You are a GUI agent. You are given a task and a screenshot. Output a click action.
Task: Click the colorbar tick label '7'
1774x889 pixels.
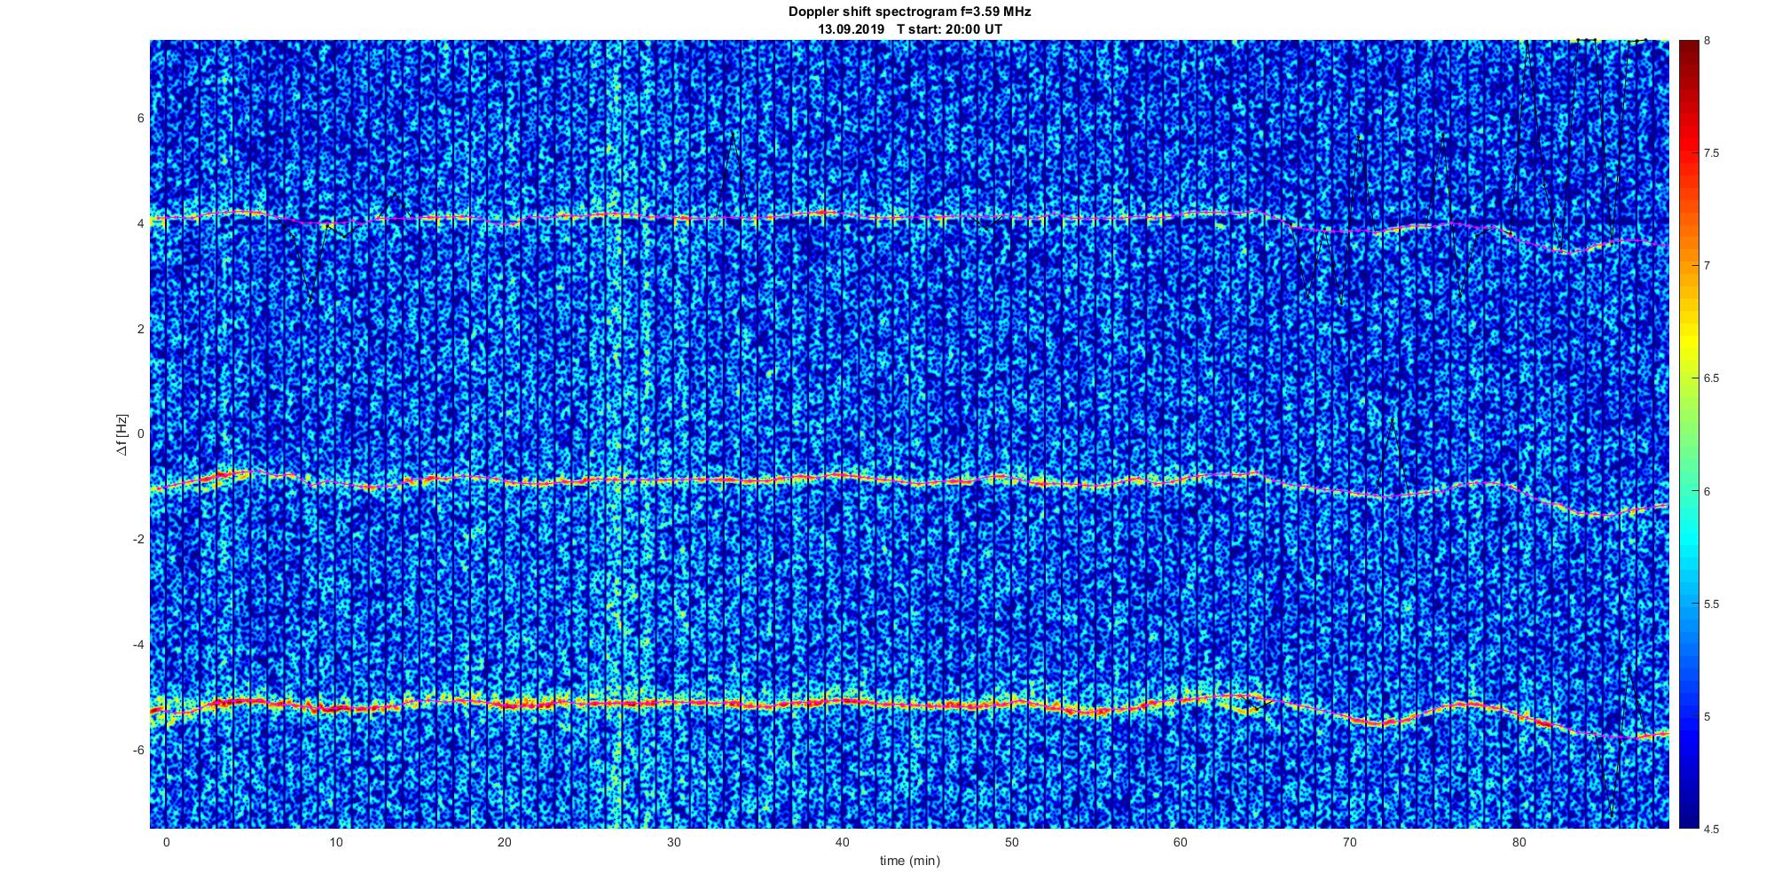(x=1707, y=266)
